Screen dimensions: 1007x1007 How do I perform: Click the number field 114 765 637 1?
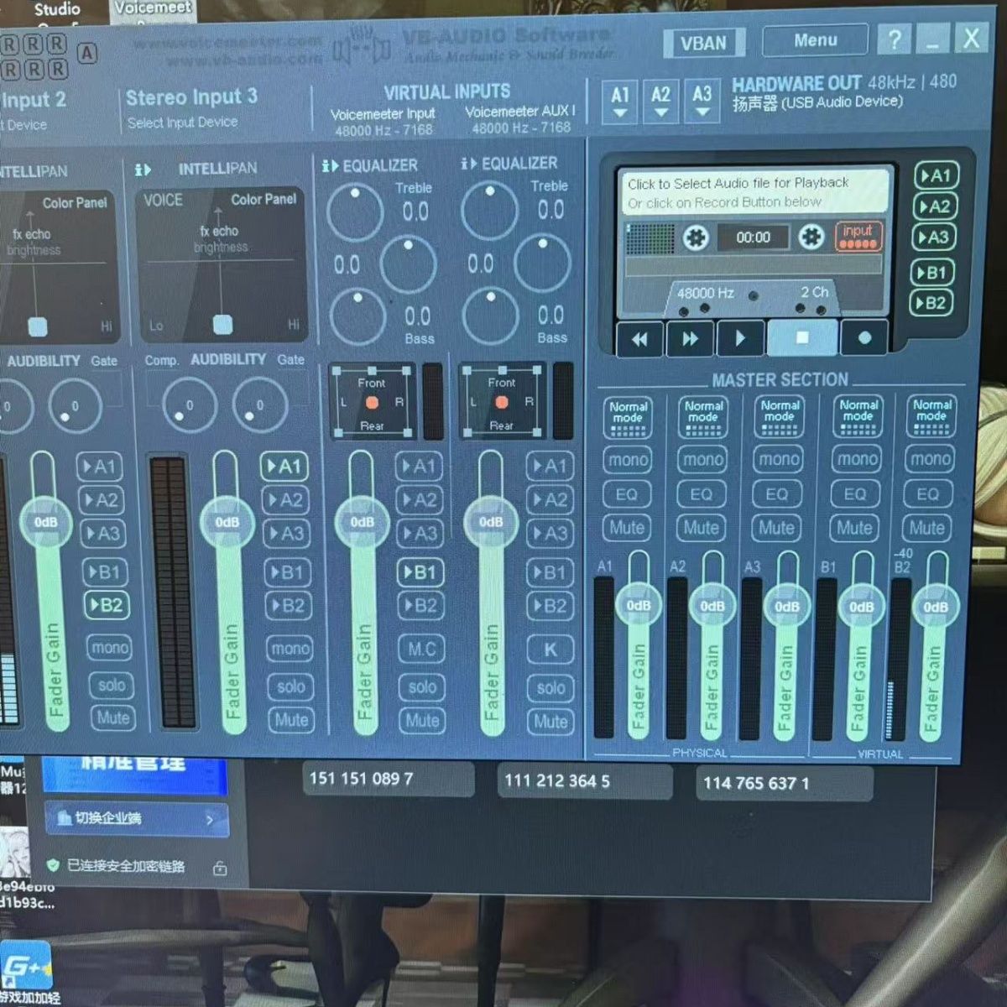point(784,784)
